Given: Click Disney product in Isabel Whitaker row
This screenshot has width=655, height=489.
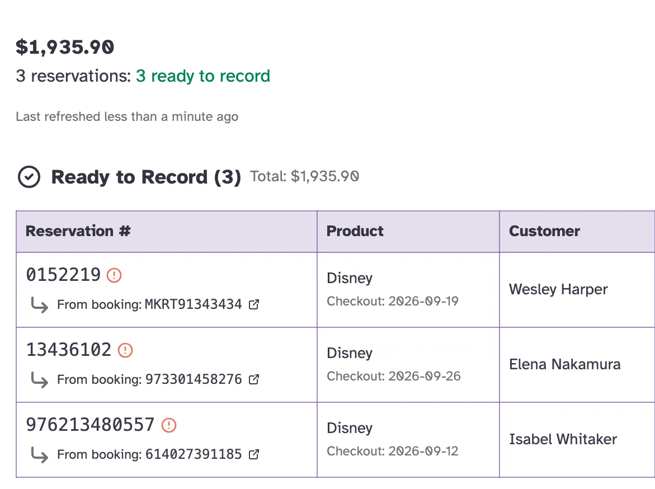Looking at the screenshot, I should 350,428.
